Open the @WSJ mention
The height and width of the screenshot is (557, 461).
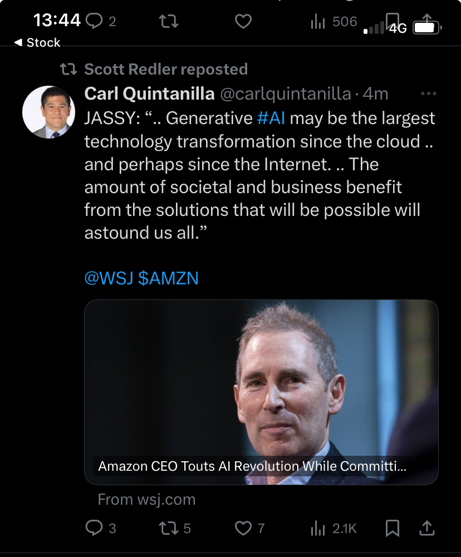109,278
